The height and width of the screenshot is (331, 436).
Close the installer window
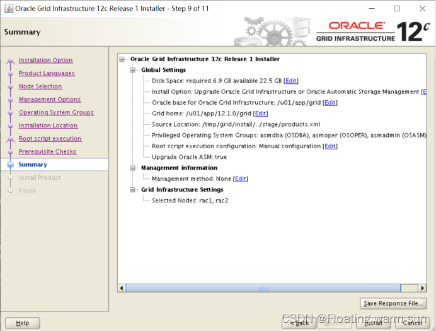click(x=422, y=9)
